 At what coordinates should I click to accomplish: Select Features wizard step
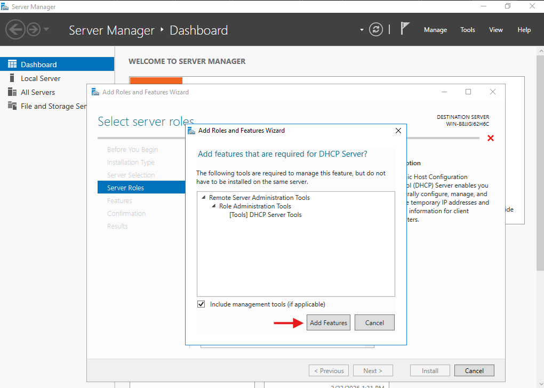pyautogui.click(x=119, y=200)
